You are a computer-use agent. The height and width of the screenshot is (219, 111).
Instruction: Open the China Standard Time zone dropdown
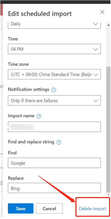pos(54,74)
